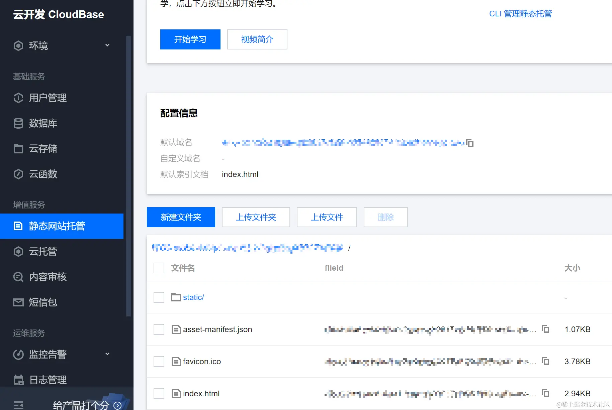This screenshot has height=410, width=612.
Task: Click the fileid column header
Action: click(x=334, y=268)
